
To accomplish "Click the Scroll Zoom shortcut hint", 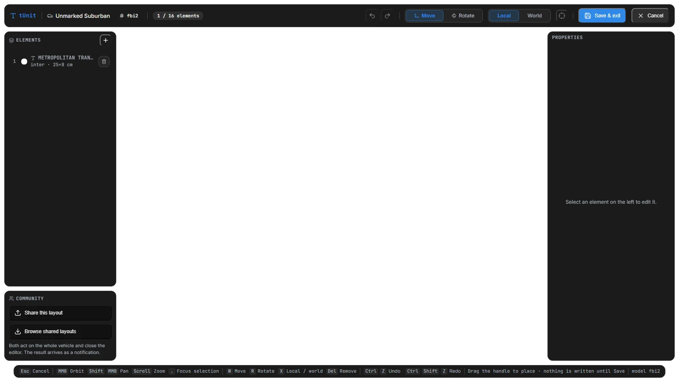I will point(149,371).
